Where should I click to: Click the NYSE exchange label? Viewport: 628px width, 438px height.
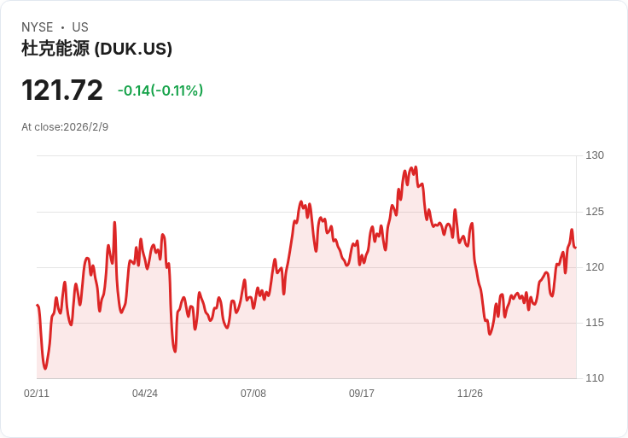[x=38, y=27]
